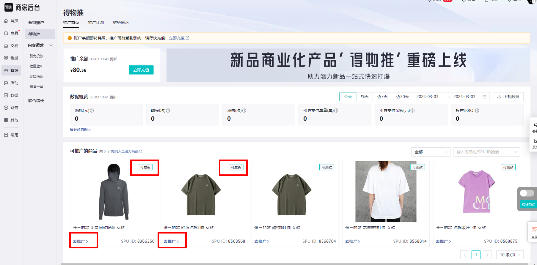Switch to the 财务流水 tab
This screenshot has height=265, width=537.
pyautogui.click(x=121, y=23)
